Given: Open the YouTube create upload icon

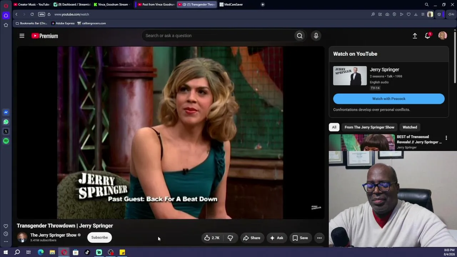Looking at the screenshot, I should pyautogui.click(x=415, y=36).
